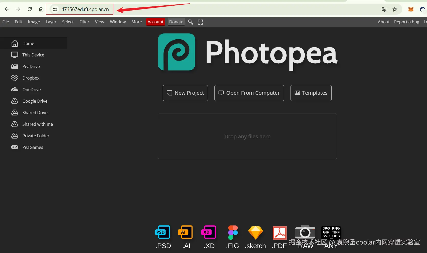427x253 pixels.
Task: Click the Drop any files here area
Action: (247, 136)
